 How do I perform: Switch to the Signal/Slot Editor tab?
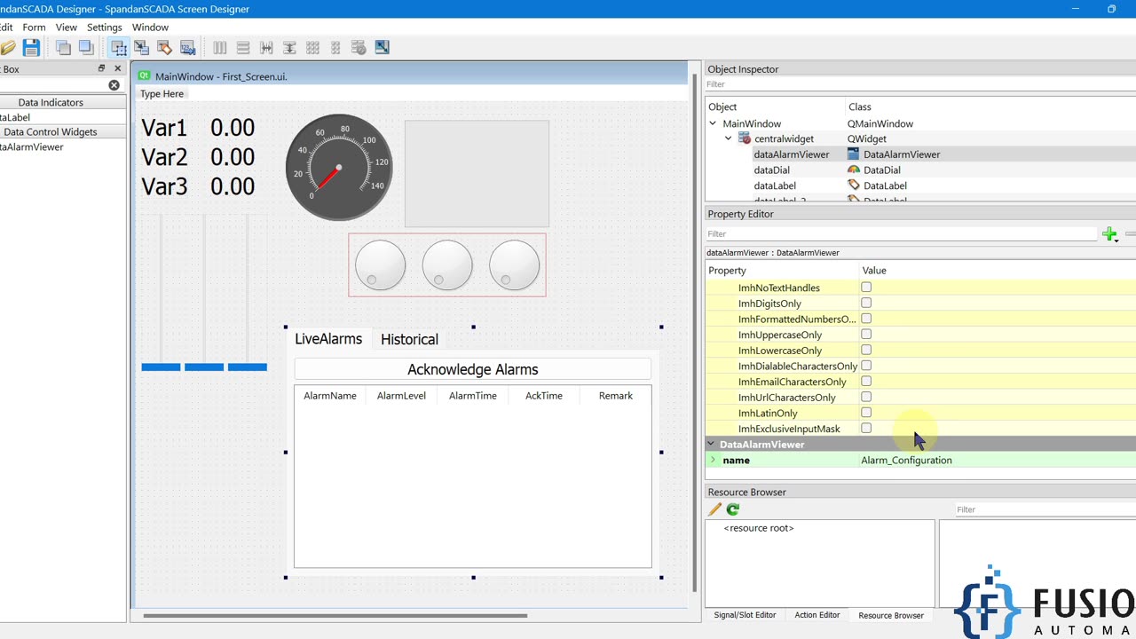click(x=745, y=615)
